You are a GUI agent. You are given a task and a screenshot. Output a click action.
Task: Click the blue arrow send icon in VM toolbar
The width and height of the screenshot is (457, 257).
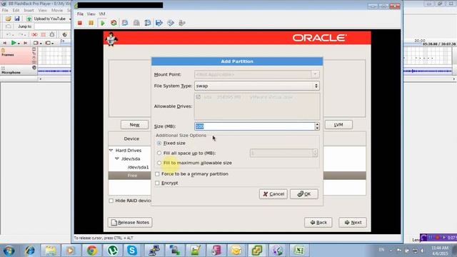click(x=159, y=23)
